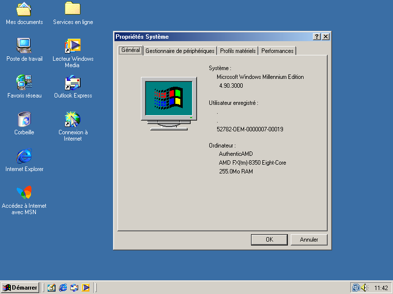Click the 255.0Mo RAM text
The width and height of the screenshot is (393, 294).
tap(236, 171)
